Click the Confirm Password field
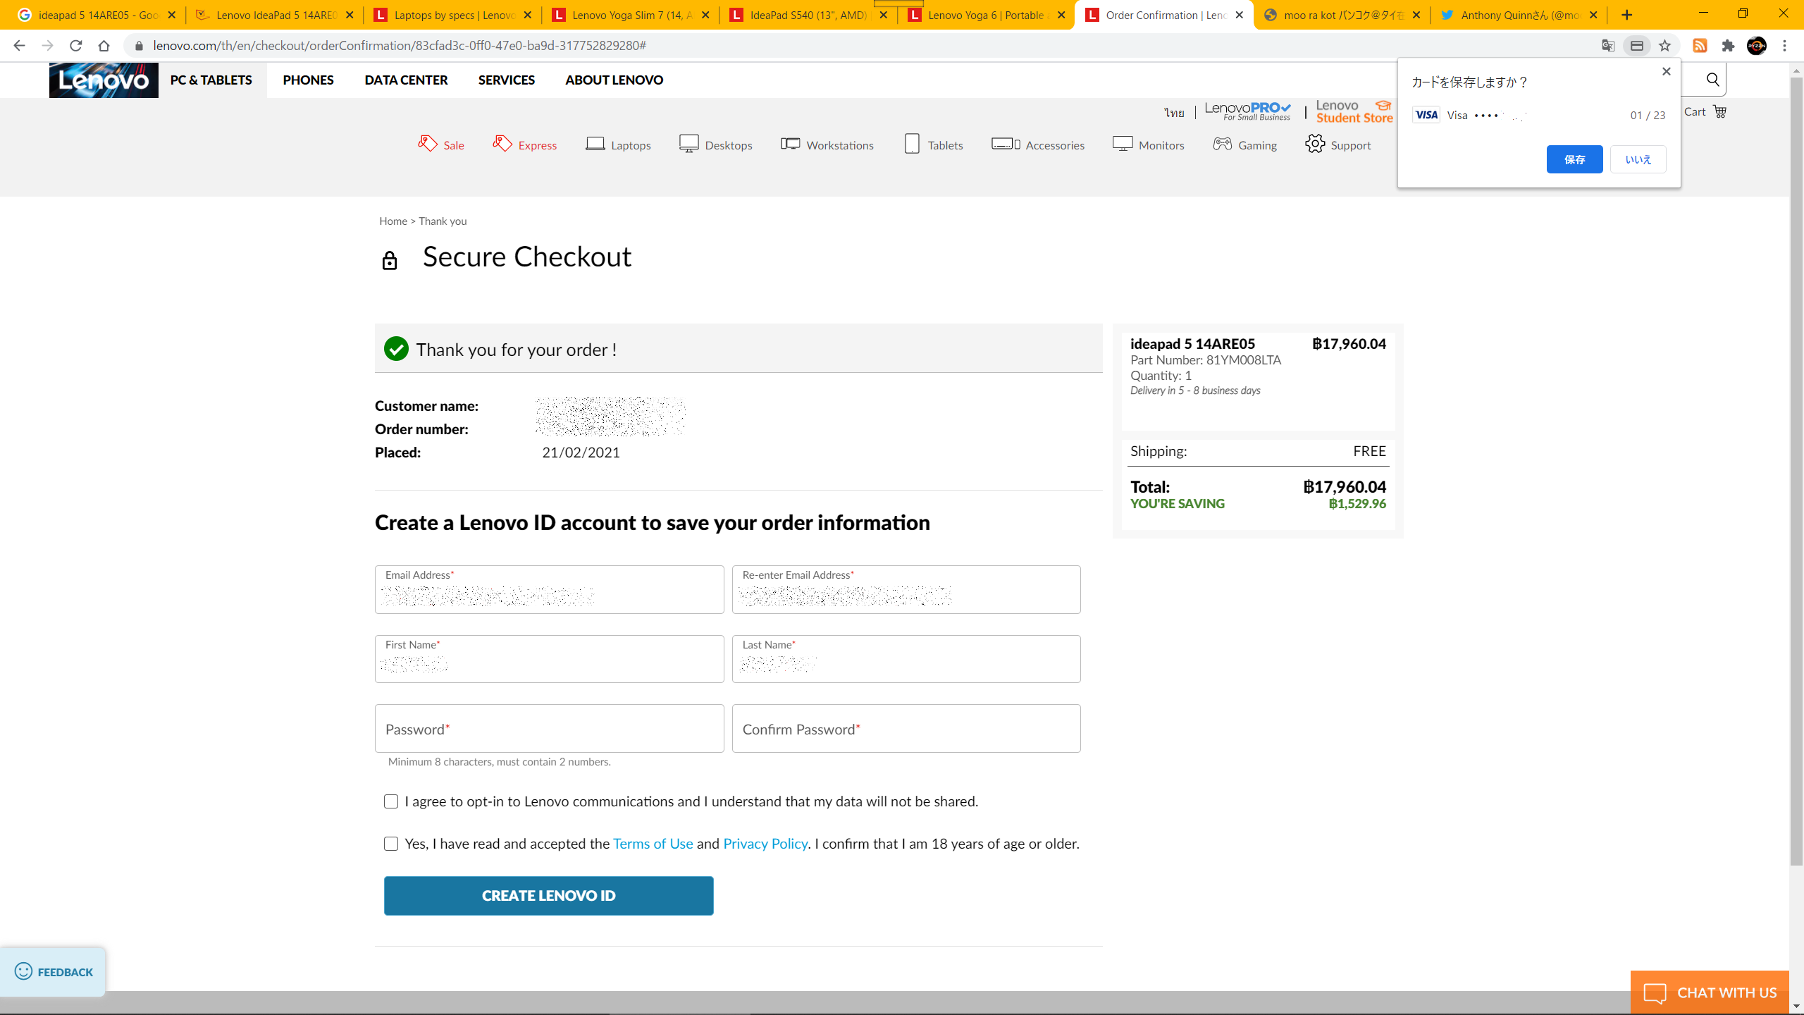 (906, 729)
